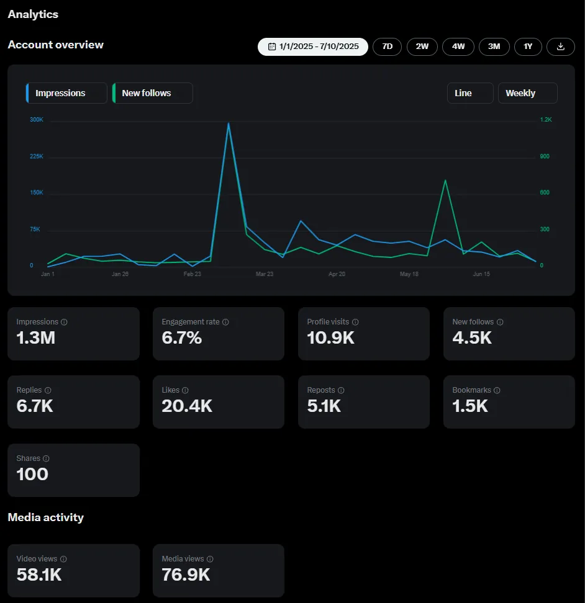Download the analytics data
585x603 pixels.
coord(560,47)
